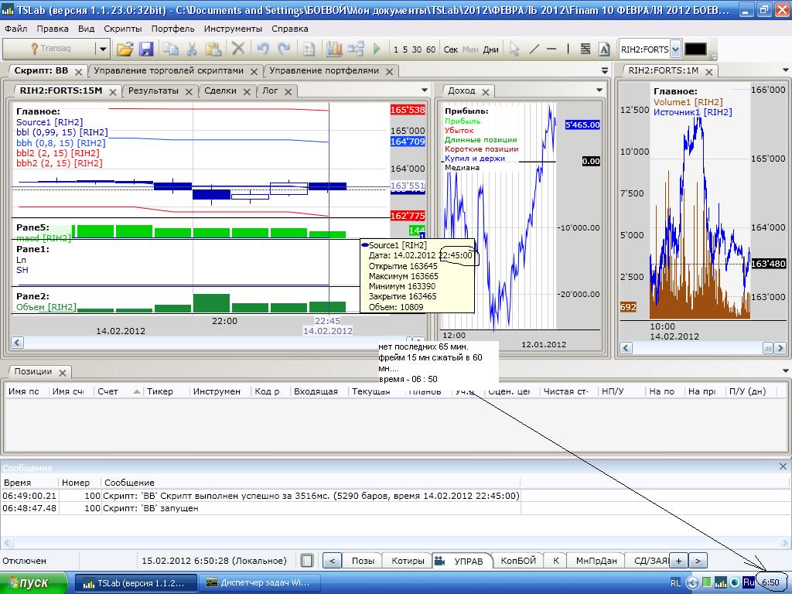Viewport: 792px width, 594px height.
Task: Click the 'КопБОЙ' workspace button
Action: [x=517, y=561]
